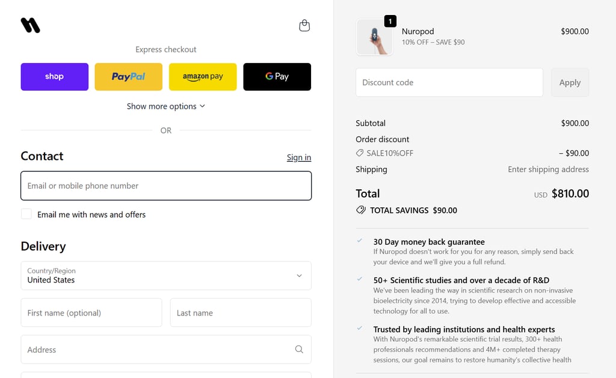
Task: Click into the Address field
Action: click(166, 349)
